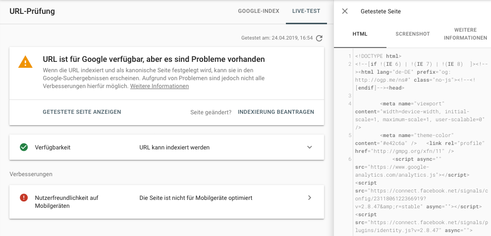This screenshot has height=236, width=491.
Task: Click the red error icon for Nutzerfreundlichkeit
Action: tap(23, 198)
